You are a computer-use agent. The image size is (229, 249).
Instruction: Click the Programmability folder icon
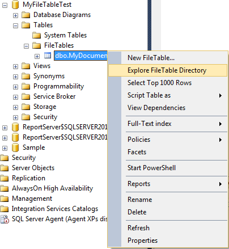click(26, 86)
